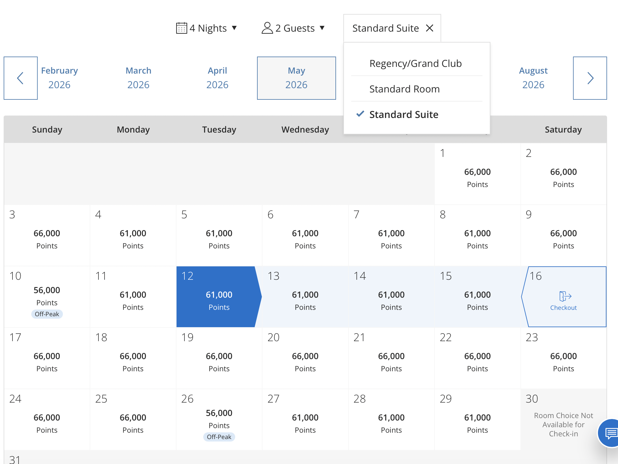Click the Off-Peak badge on May 10

click(47, 314)
